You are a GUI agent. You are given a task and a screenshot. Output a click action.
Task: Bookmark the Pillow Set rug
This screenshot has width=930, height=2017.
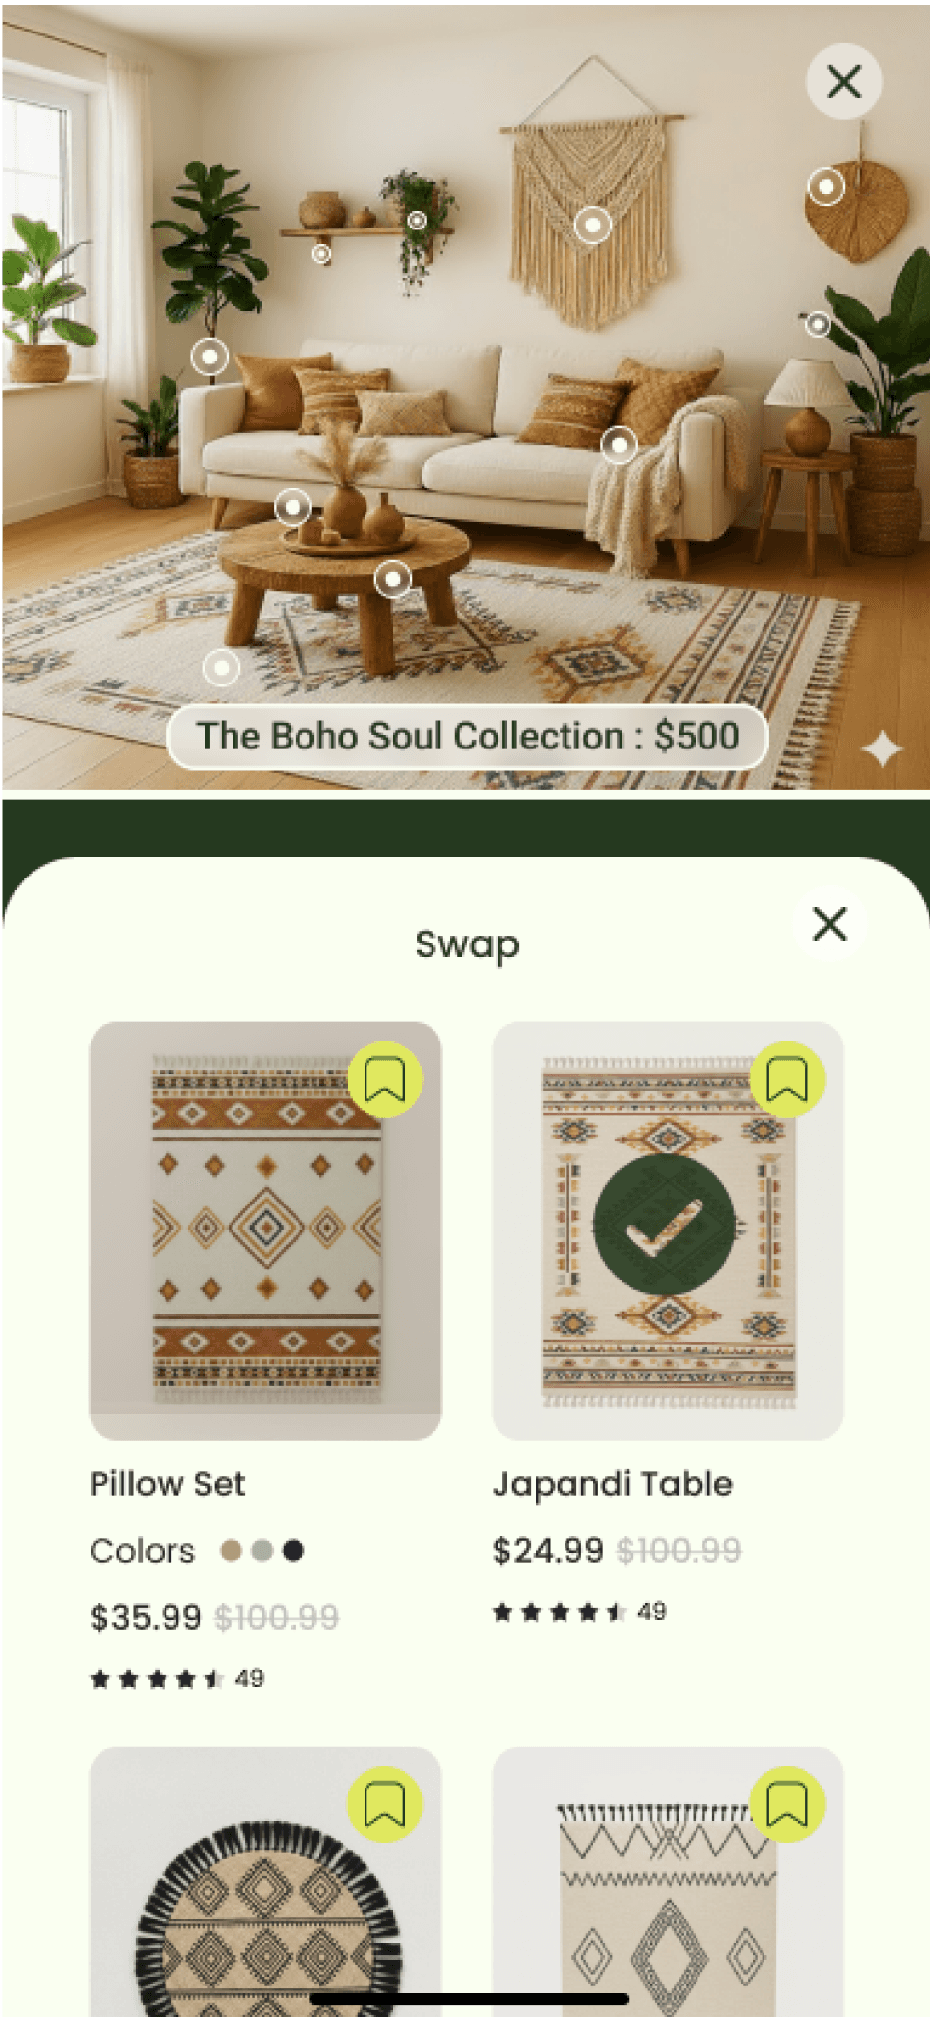385,1079
